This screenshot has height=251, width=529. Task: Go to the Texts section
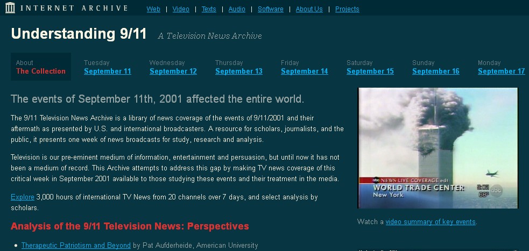pyautogui.click(x=209, y=9)
